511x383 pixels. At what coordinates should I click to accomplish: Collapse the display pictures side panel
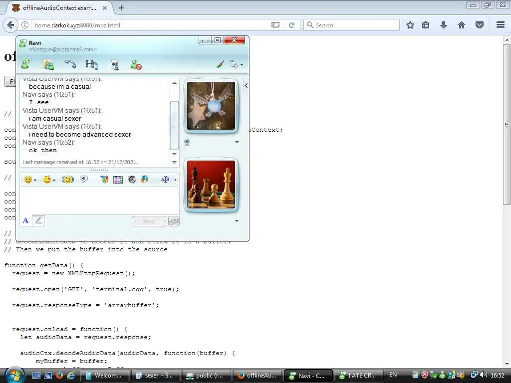(246, 86)
